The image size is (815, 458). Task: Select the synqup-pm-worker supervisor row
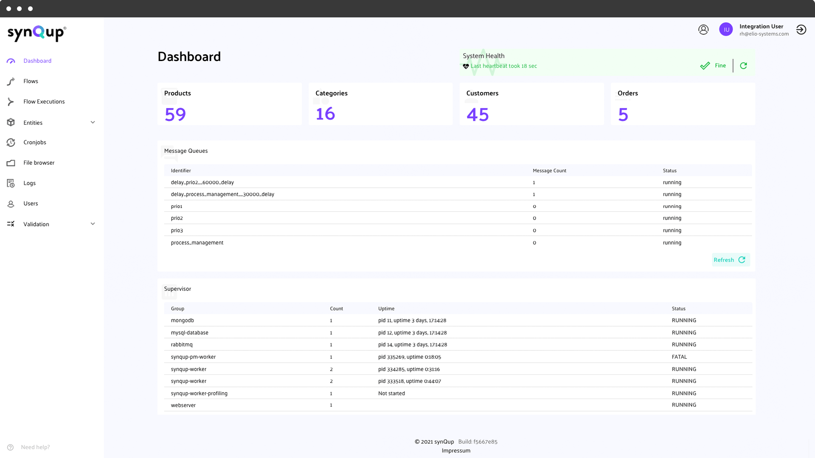click(458, 357)
